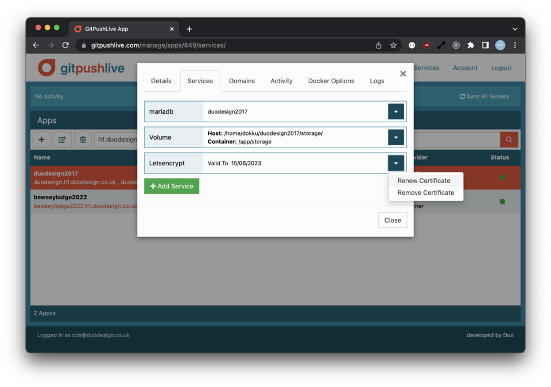Click the gitpushlive logo

81,68
